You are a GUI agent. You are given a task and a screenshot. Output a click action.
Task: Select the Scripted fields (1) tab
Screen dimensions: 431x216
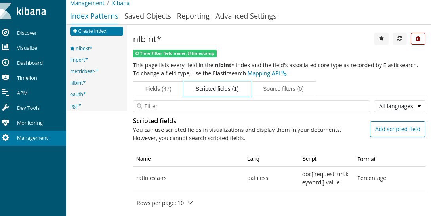pyautogui.click(x=217, y=89)
